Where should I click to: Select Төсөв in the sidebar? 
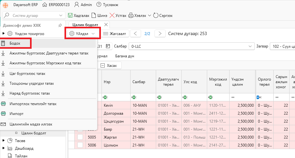coord(20,140)
